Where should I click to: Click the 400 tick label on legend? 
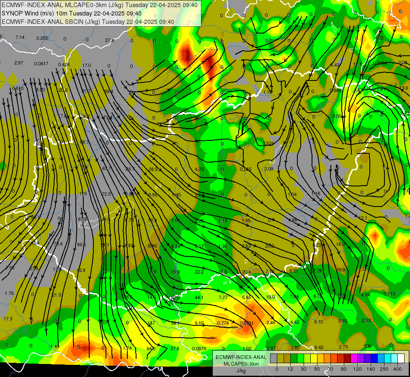point(397,369)
